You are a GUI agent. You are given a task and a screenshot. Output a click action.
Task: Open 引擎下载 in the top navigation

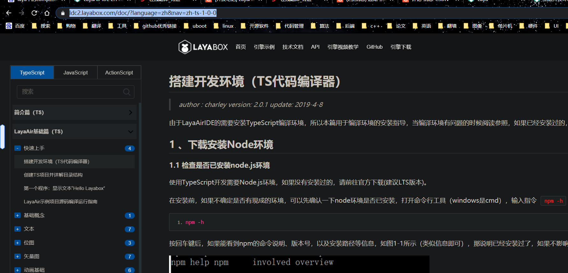coord(401,47)
